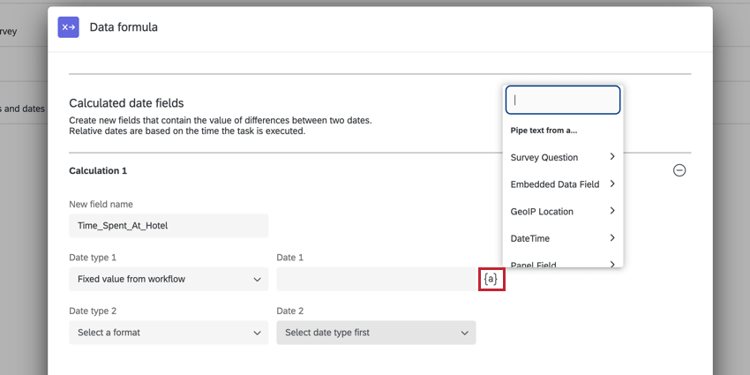Pick the GeoIP Location menu option

click(x=542, y=212)
